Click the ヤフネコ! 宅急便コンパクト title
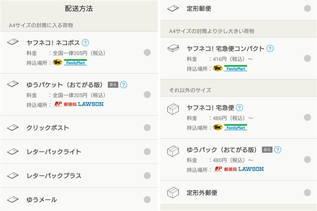The width and height of the screenshot is (317, 211). coord(226,48)
